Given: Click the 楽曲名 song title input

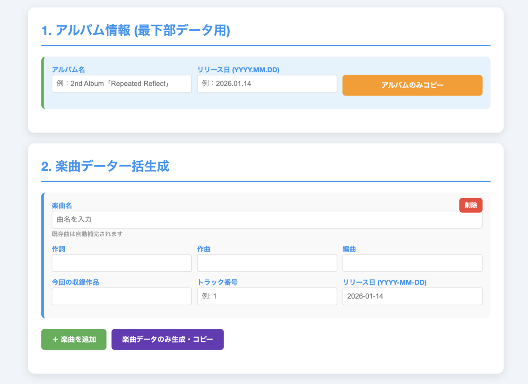Looking at the screenshot, I should click(267, 219).
